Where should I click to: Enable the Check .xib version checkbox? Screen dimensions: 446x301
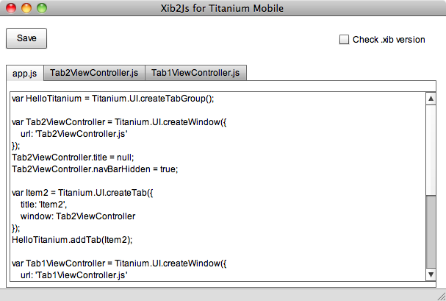[344, 39]
